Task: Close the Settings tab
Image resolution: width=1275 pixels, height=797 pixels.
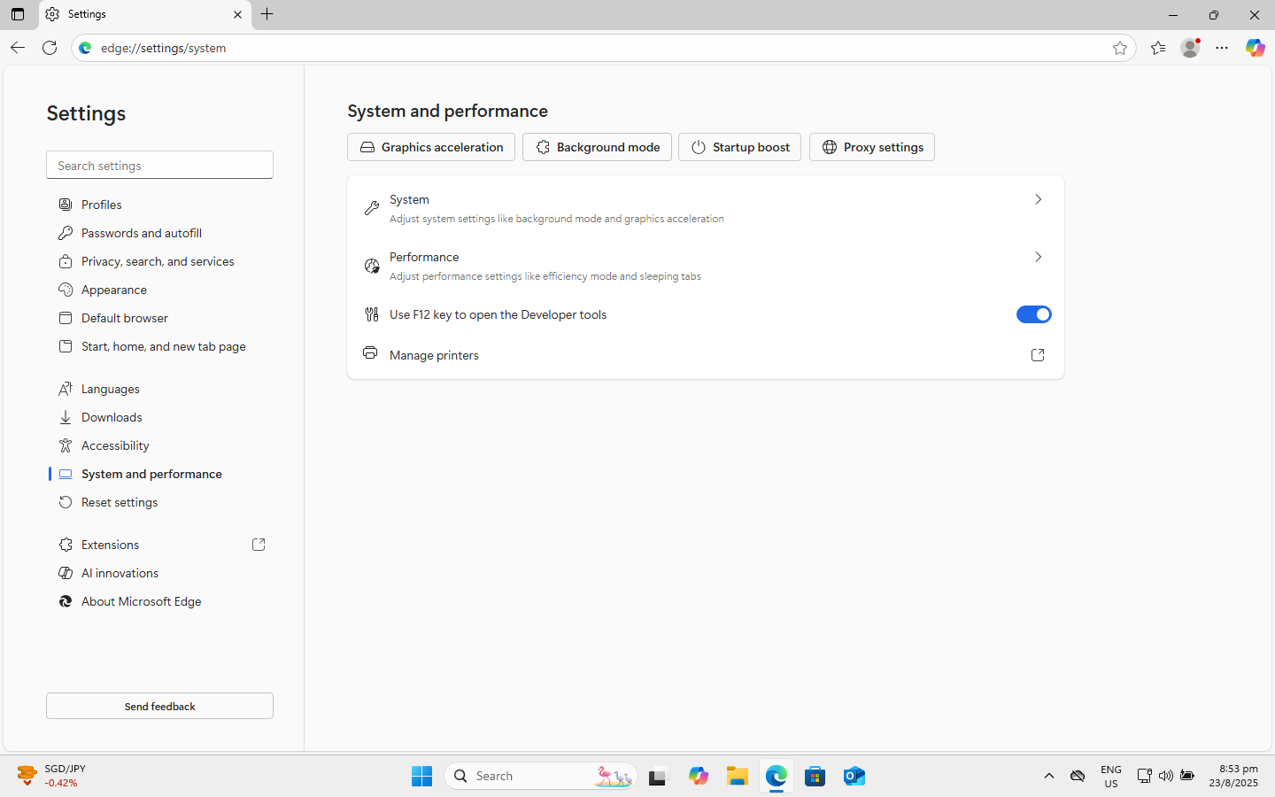Action: (x=237, y=14)
